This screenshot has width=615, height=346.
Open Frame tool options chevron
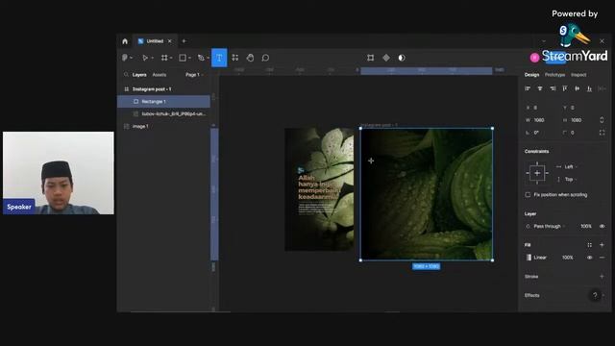(171, 58)
